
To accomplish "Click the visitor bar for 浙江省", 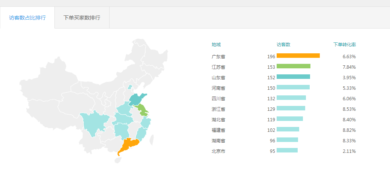I will pos(291,108).
